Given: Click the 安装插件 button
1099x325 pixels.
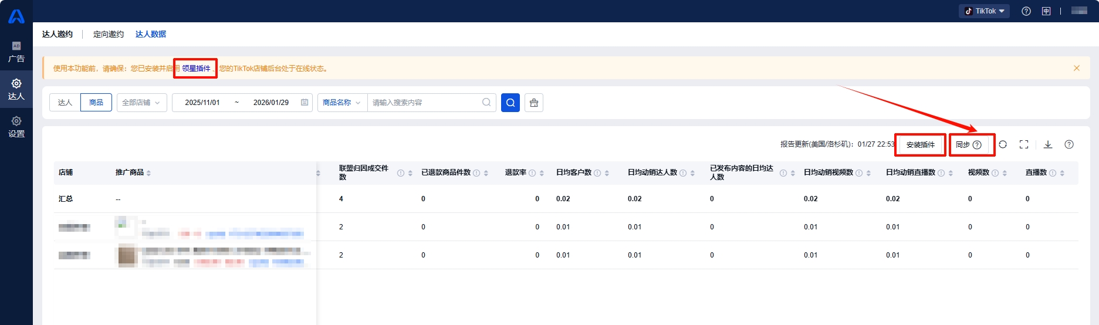Looking at the screenshot, I should click(x=920, y=145).
